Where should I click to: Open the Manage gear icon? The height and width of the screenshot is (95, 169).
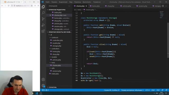[43, 85]
